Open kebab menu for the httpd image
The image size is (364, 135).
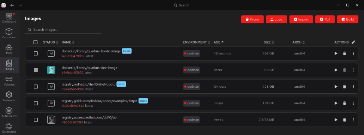point(354,103)
